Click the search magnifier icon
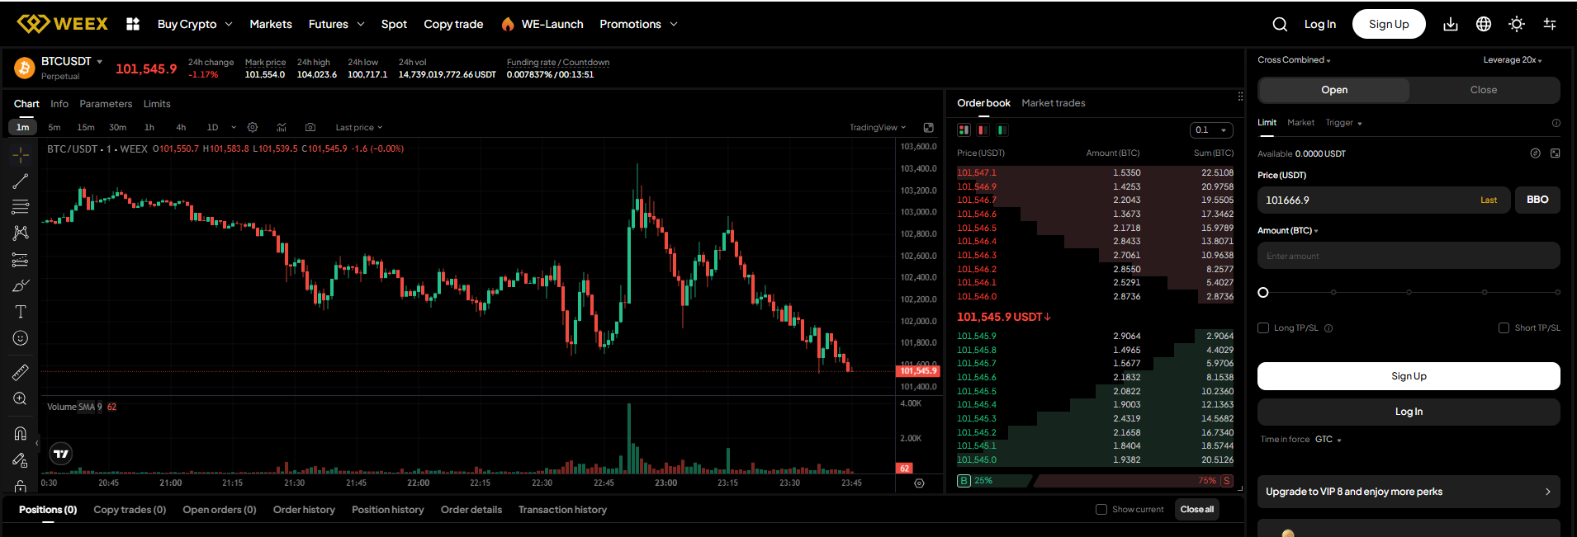This screenshot has width=1577, height=537. point(1280,25)
